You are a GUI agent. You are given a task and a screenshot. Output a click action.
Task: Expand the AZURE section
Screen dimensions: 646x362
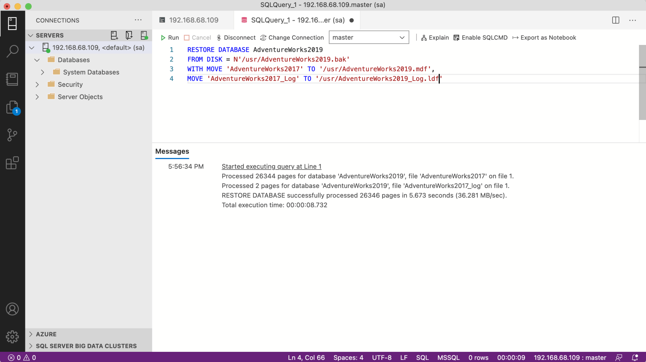tap(31, 334)
